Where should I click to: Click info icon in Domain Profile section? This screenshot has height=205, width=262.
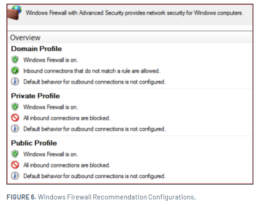(x=15, y=82)
